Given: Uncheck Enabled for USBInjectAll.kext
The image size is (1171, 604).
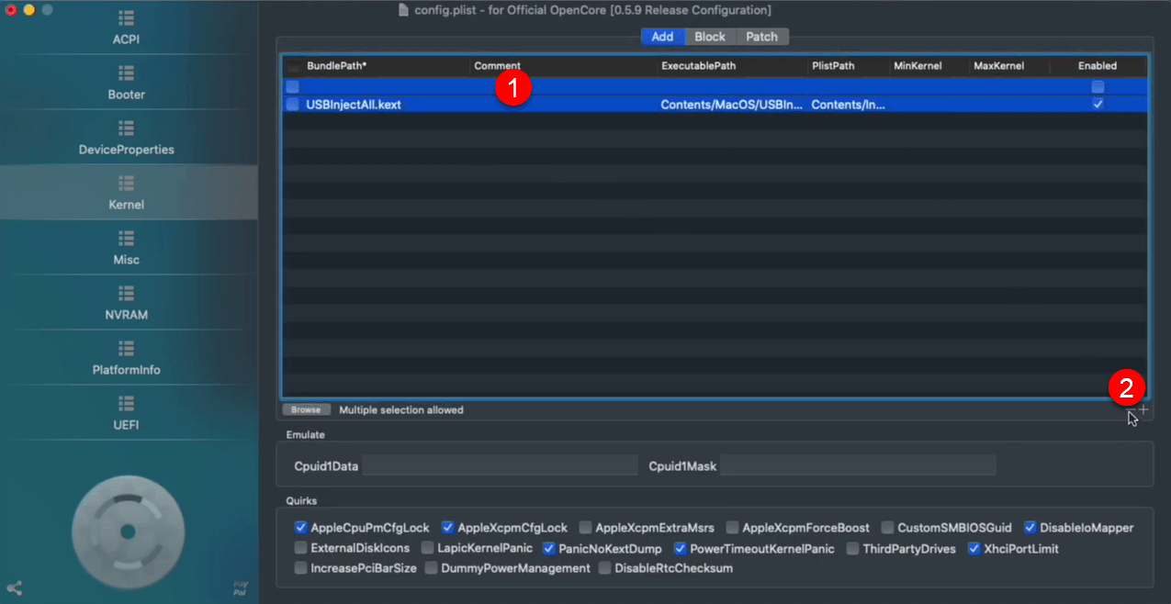Looking at the screenshot, I should coord(1098,105).
